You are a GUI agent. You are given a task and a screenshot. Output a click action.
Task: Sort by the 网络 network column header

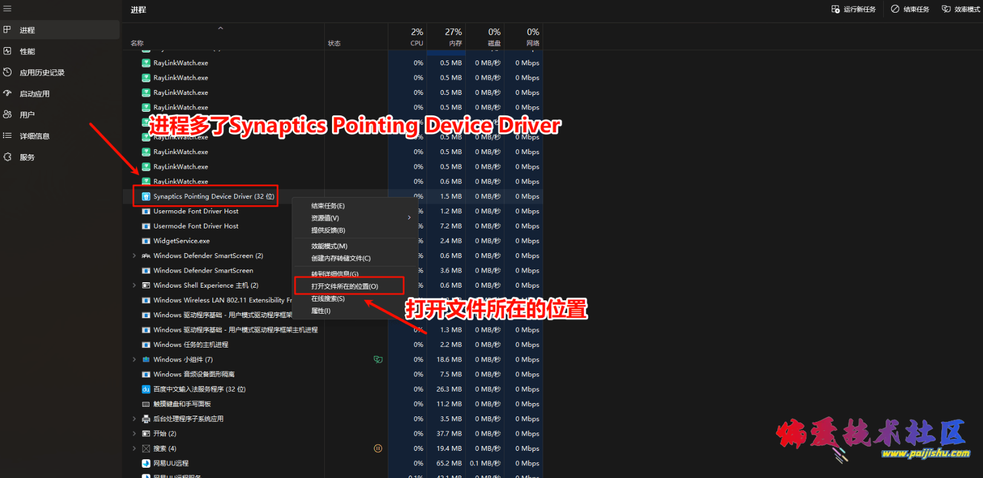524,37
